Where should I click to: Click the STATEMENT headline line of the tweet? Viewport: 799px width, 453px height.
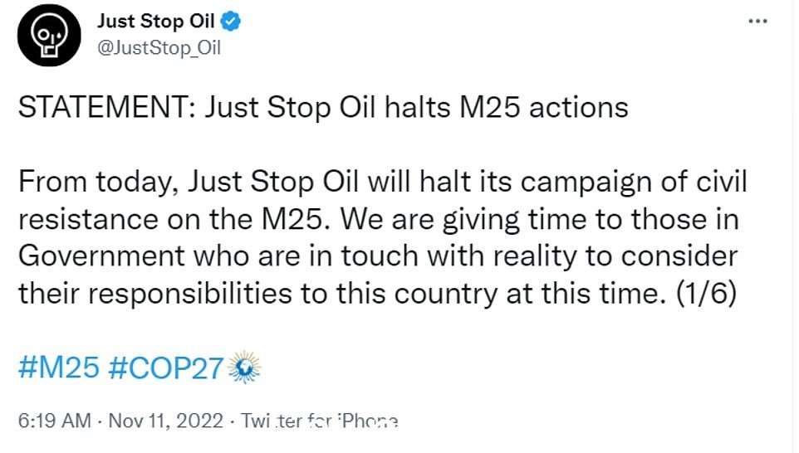point(323,108)
